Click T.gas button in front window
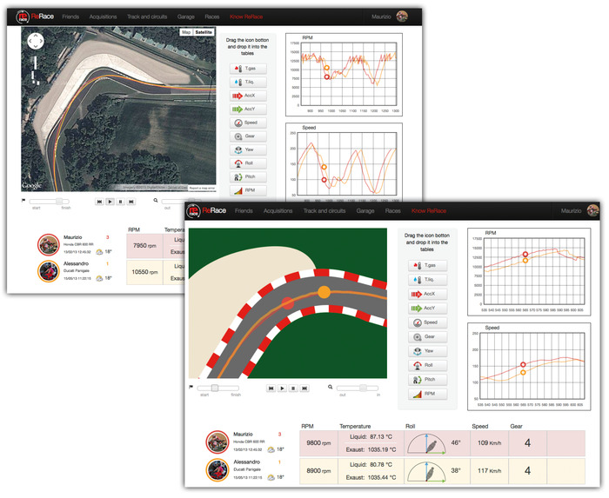The width and height of the screenshot is (609, 498). tap(427, 266)
